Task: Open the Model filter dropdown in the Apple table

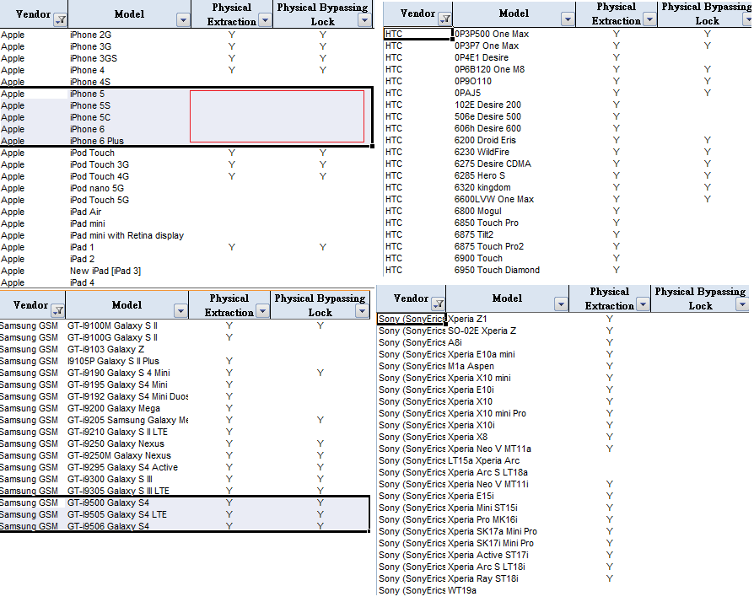Action: [x=183, y=19]
